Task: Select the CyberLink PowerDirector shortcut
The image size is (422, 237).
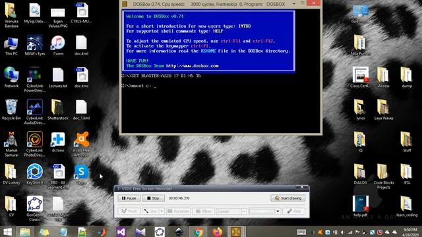Action: coord(35,80)
